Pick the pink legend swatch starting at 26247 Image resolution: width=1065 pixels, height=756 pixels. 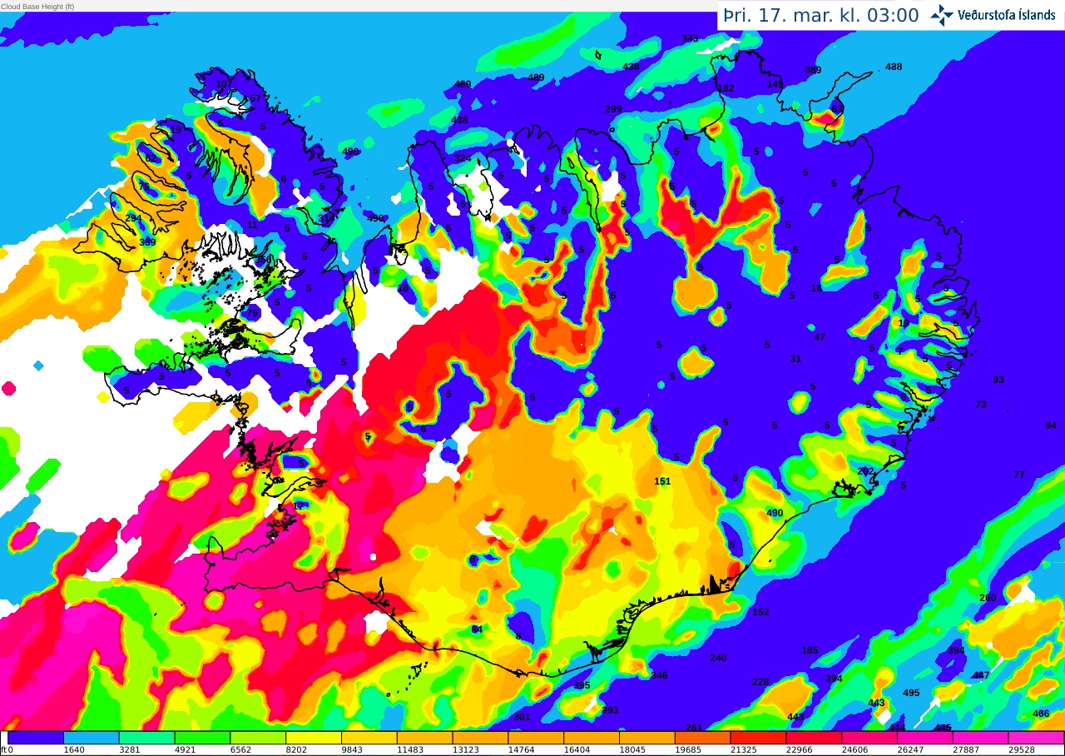(x=925, y=738)
